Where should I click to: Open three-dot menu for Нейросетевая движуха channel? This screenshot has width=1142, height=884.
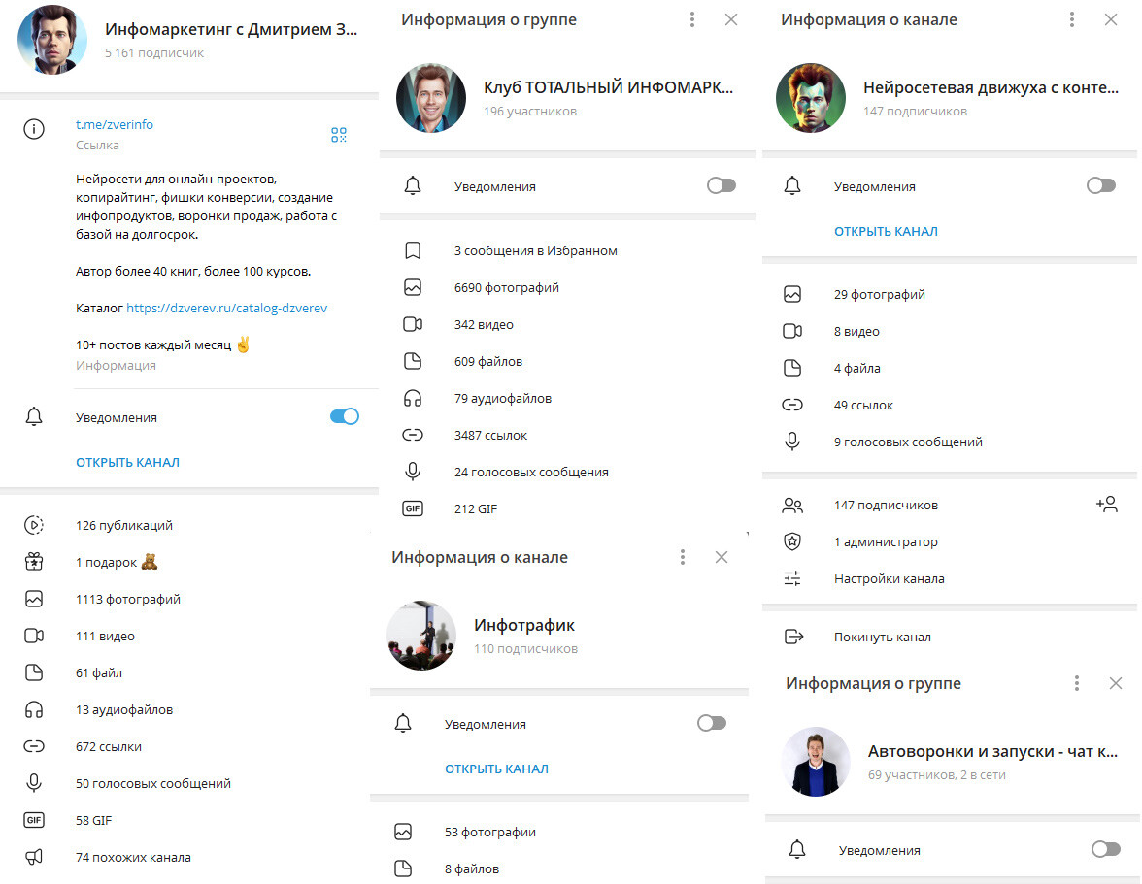pos(1071,19)
